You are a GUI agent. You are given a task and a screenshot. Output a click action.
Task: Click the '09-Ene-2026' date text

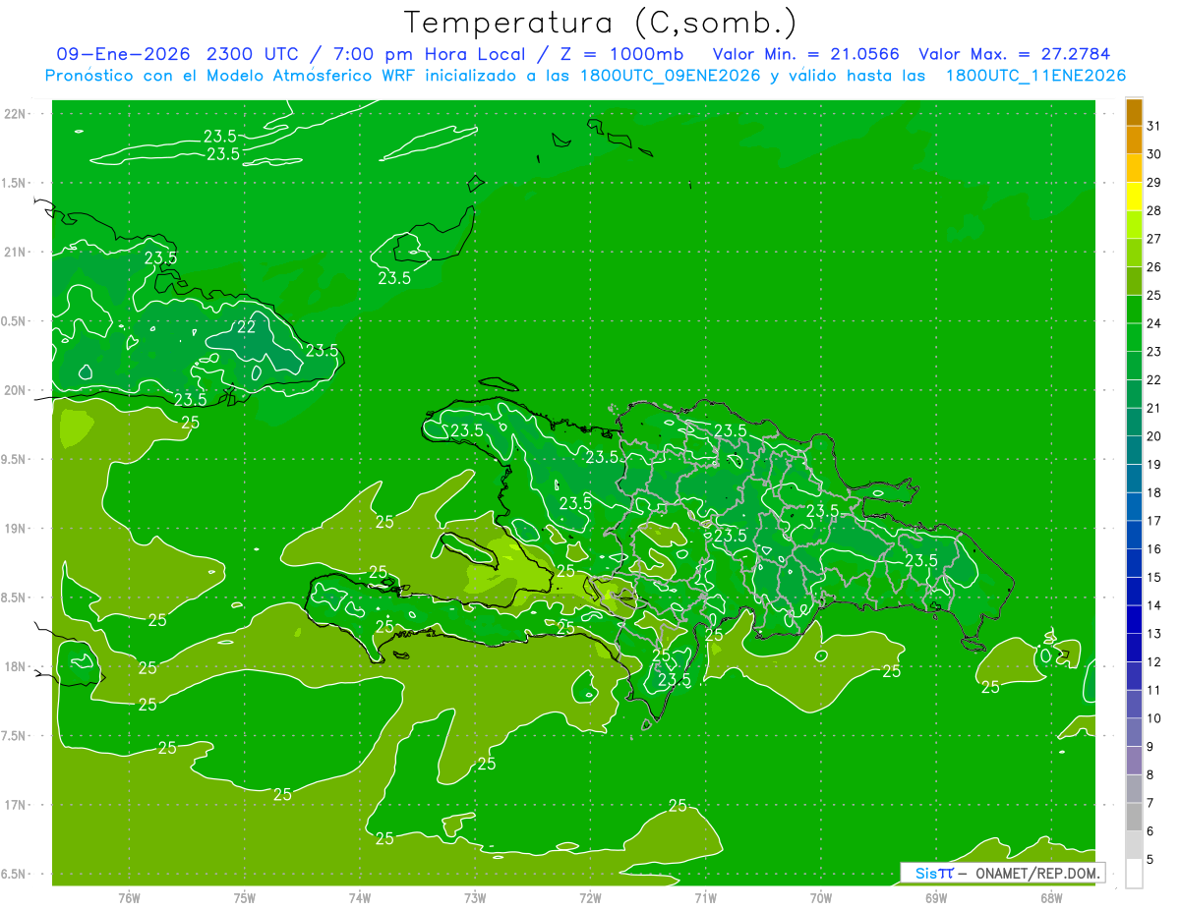(x=125, y=54)
